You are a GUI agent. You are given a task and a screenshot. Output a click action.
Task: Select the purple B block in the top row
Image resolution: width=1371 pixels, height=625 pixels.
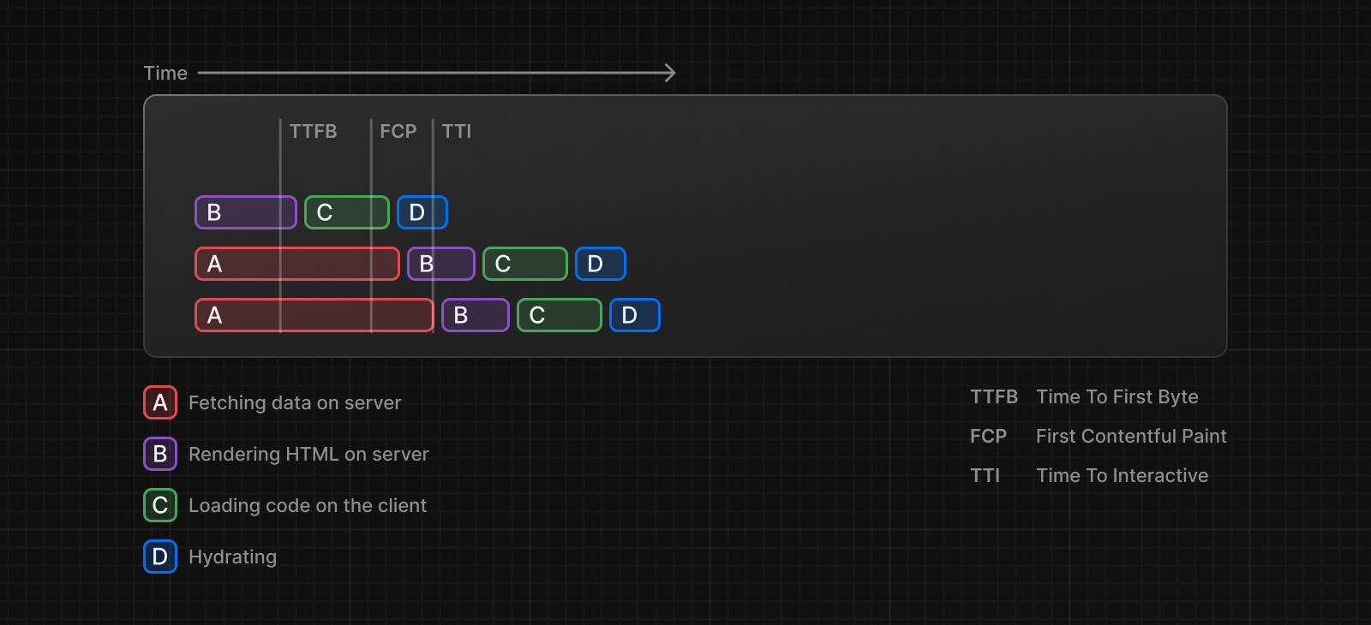[x=246, y=212]
